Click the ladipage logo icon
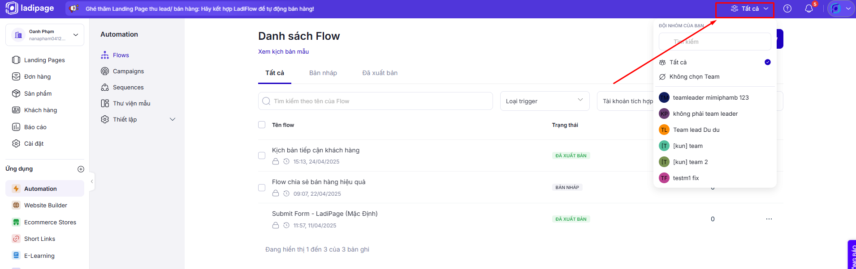Viewport: 856px width, 269px height. 12,8
